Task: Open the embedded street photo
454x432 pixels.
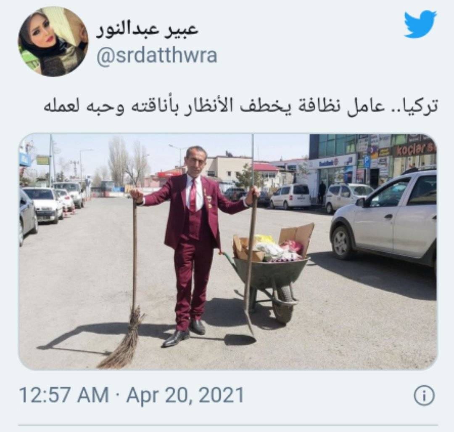Action: pyautogui.click(x=228, y=252)
